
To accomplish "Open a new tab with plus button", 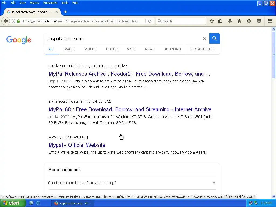I will [x=65, y=12].
